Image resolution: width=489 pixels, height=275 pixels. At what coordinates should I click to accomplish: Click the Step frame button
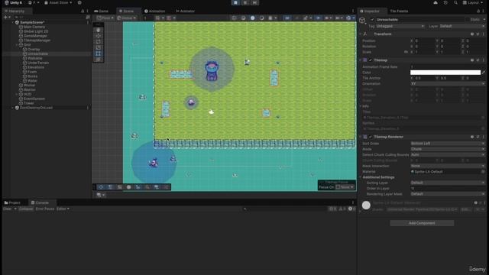[x=254, y=2]
